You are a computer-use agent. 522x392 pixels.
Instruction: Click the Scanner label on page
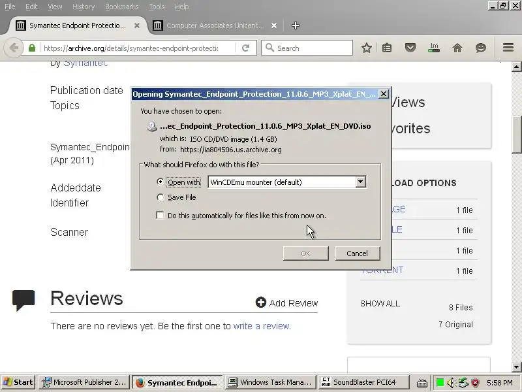pyautogui.click(x=69, y=232)
